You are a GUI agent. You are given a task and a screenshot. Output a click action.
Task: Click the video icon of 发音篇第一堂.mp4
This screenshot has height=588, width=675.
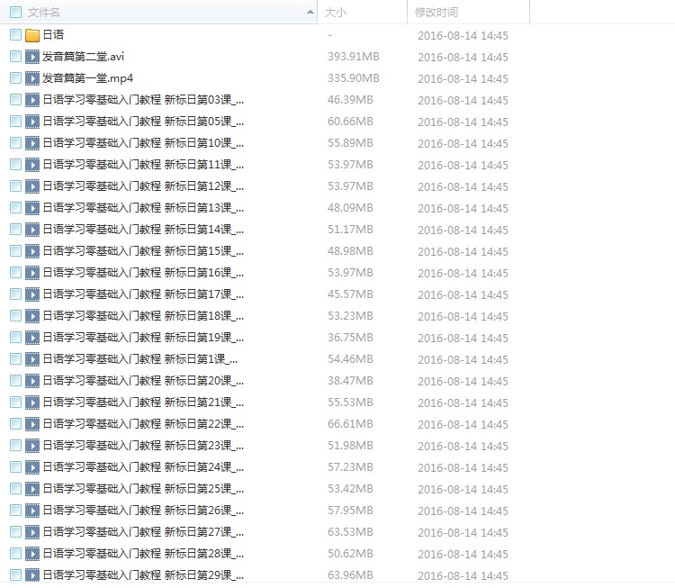[32, 78]
